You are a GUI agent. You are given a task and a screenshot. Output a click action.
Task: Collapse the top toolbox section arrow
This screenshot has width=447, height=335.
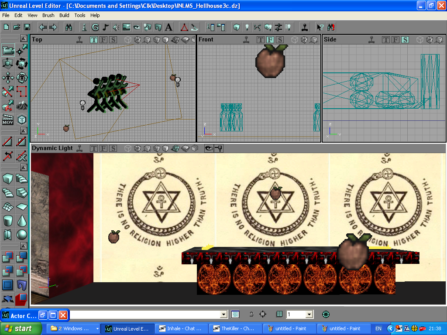[23, 38]
